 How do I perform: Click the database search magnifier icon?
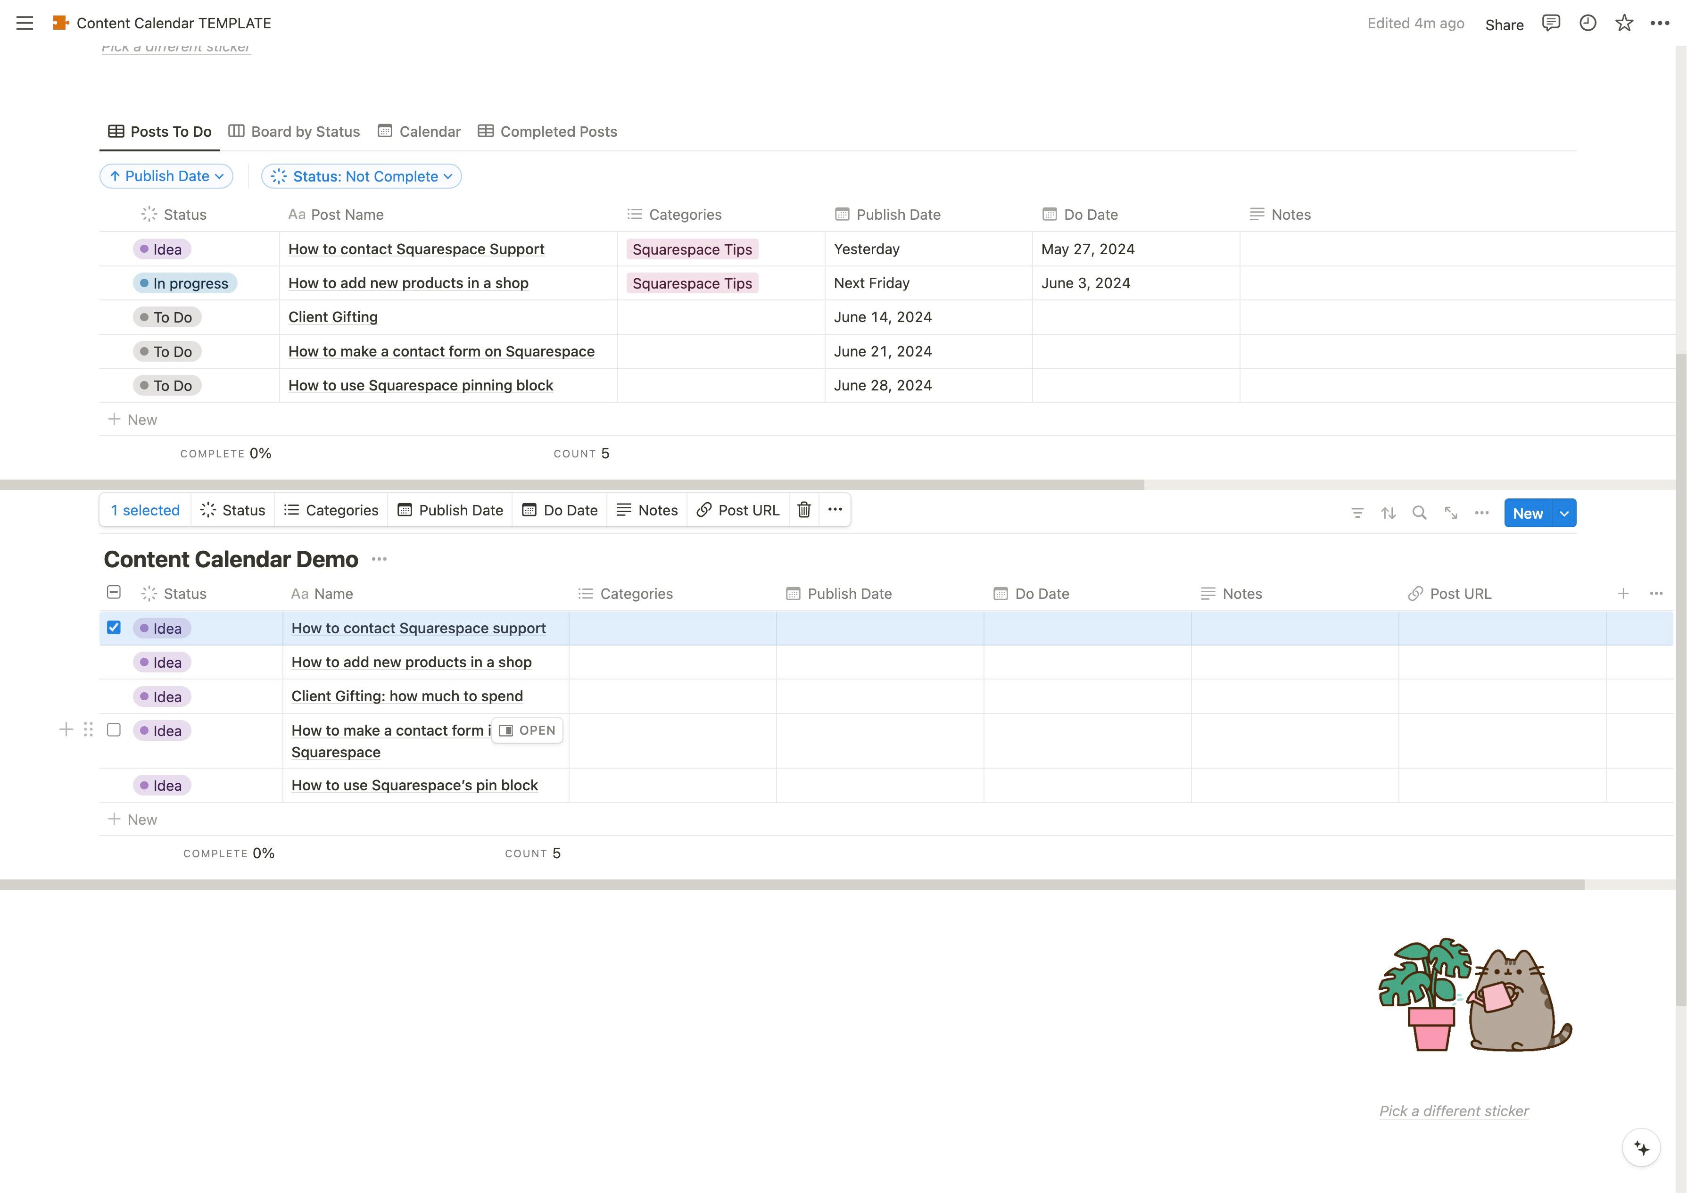click(1419, 513)
